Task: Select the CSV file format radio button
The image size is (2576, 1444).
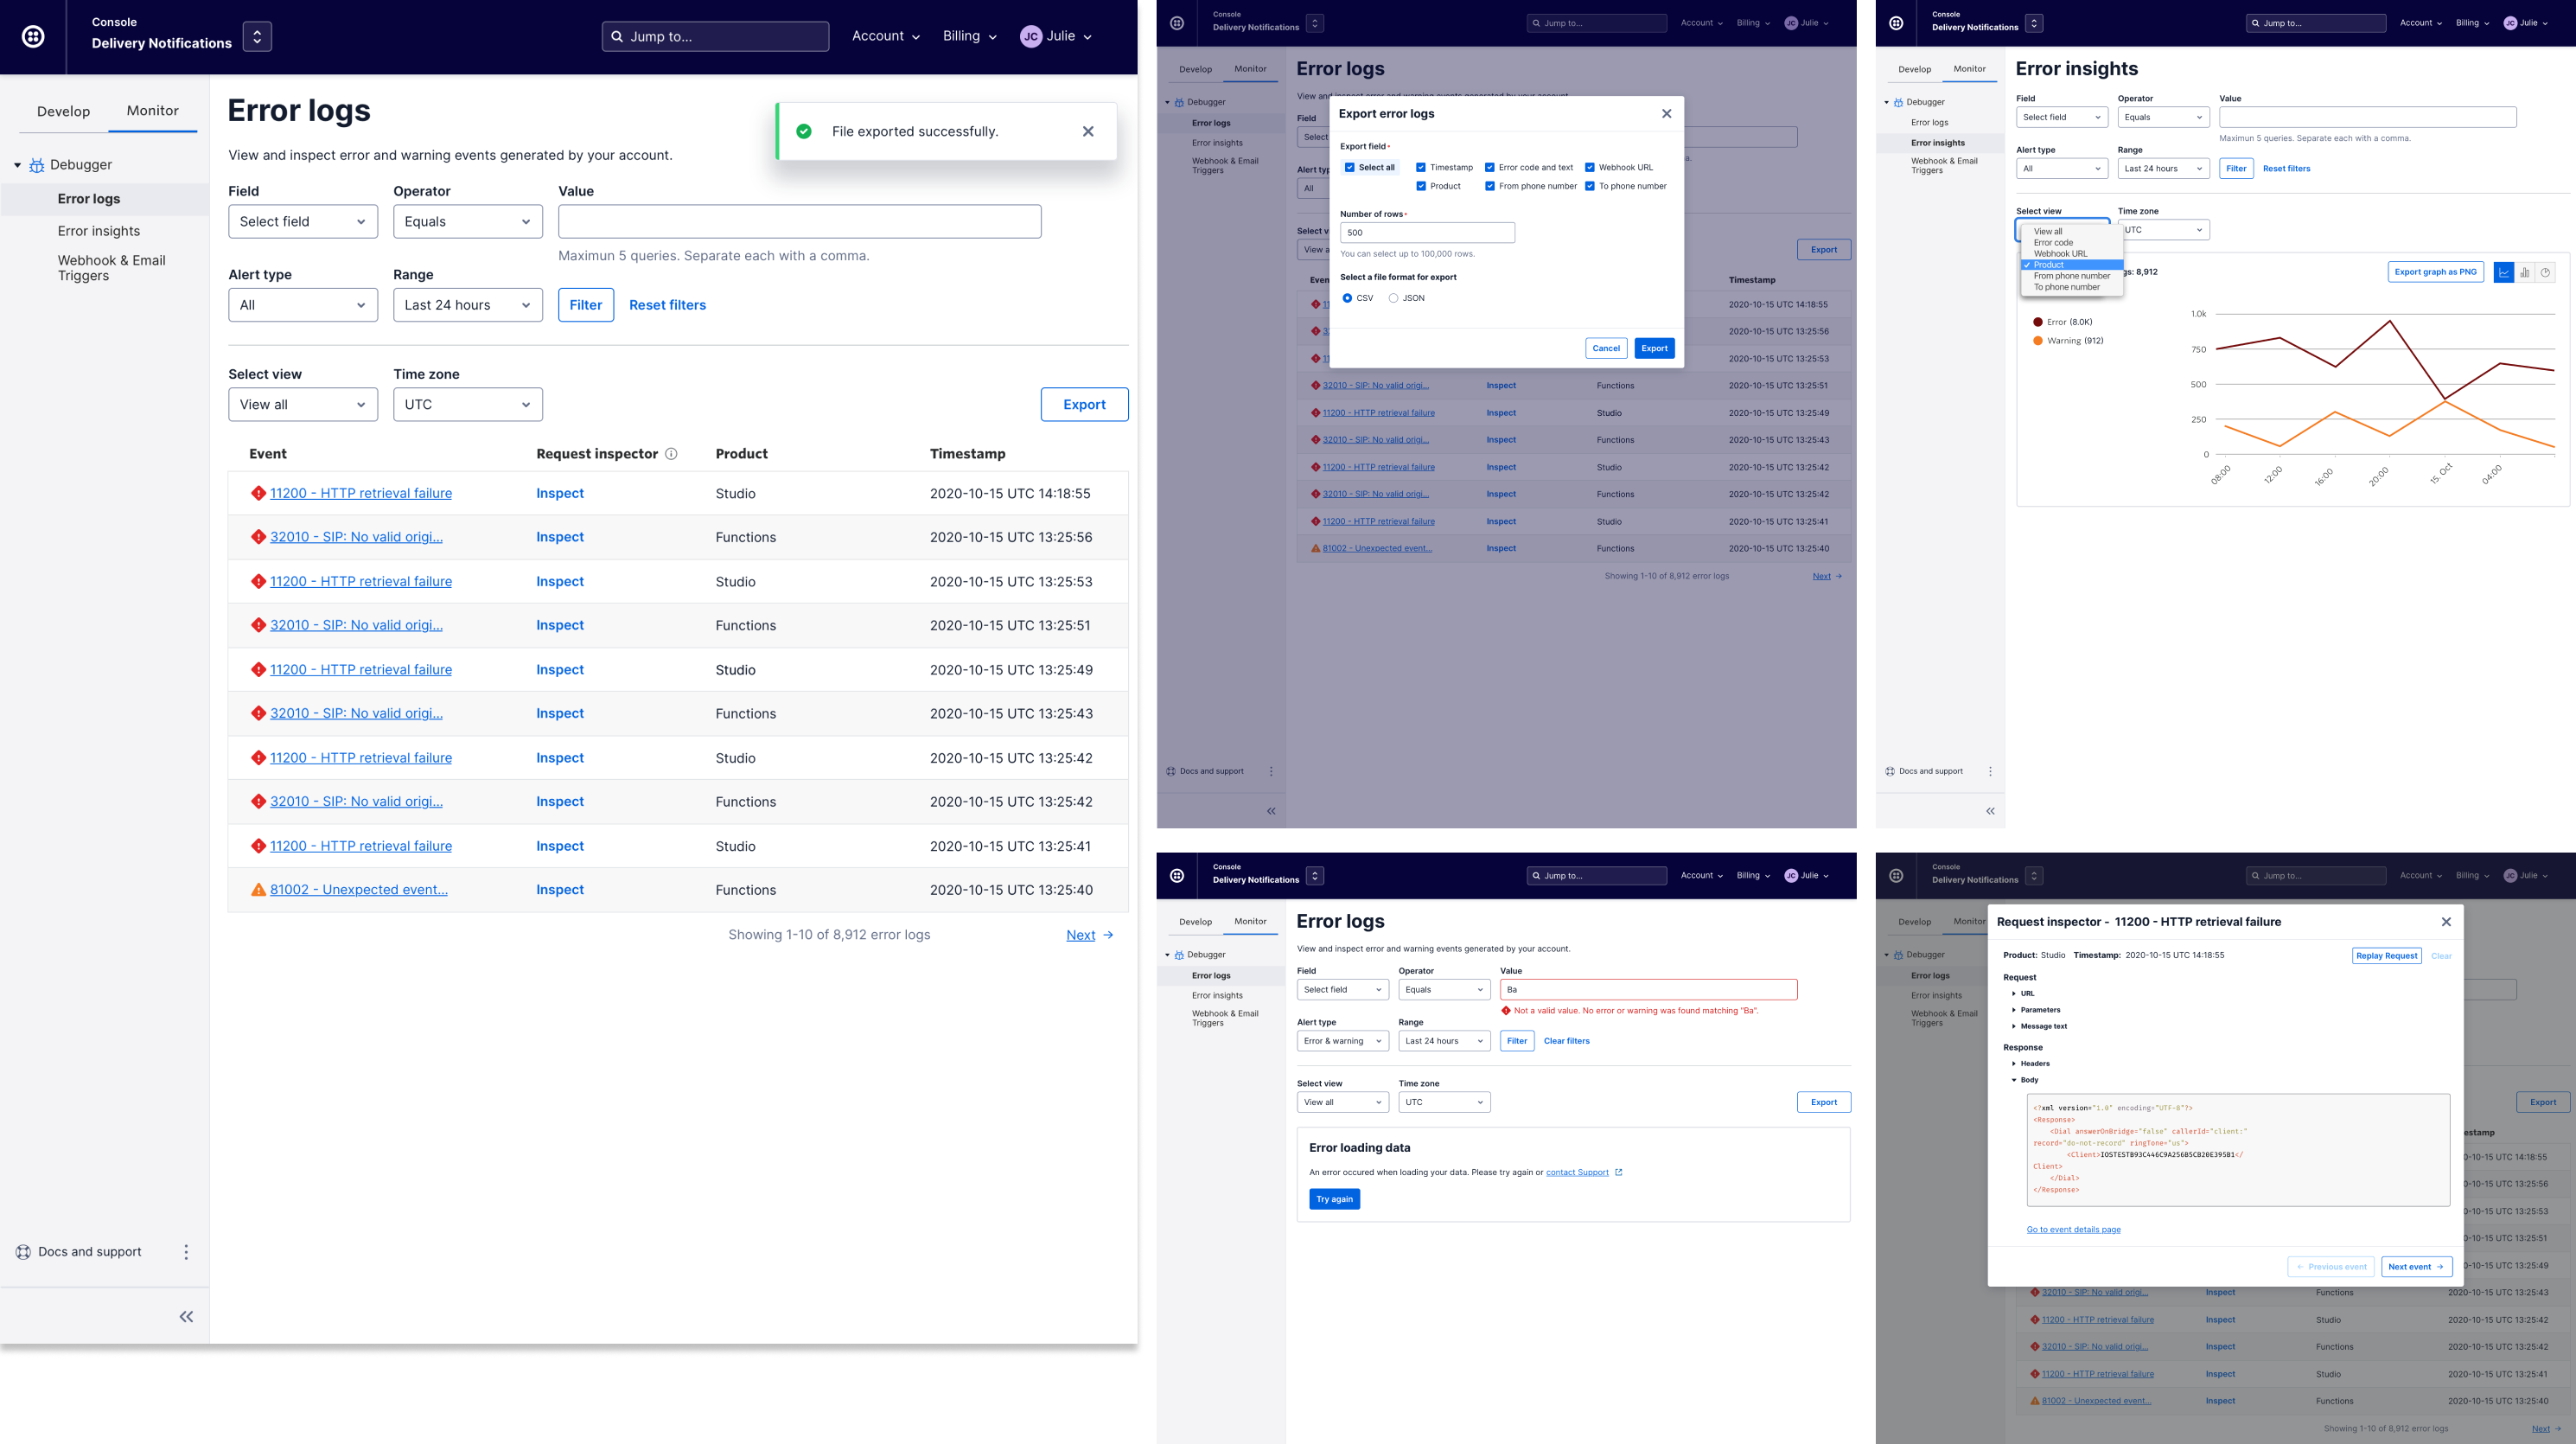Action: tap(1347, 298)
